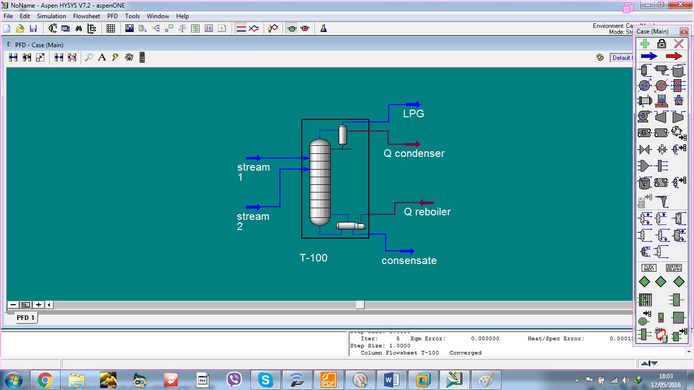Select the Material Stream blue arrow on palette
Screen dimensions: 694x390
tap(648, 56)
